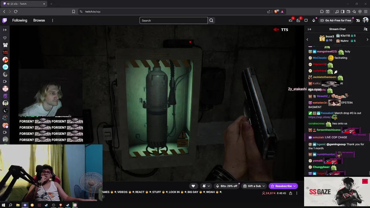Open a new browser tab
This screenshot has width=370, height=208.
pos(51,4)
